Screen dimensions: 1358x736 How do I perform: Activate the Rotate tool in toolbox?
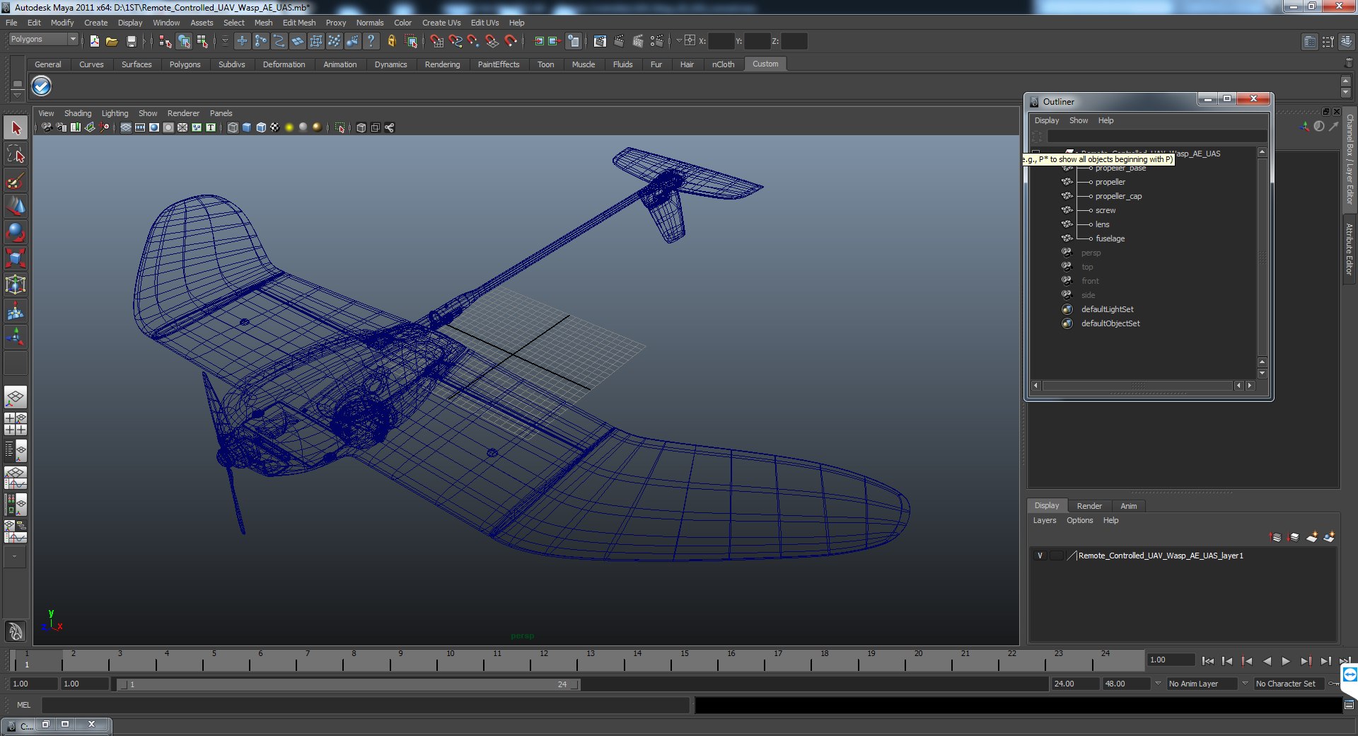point(16,232)
